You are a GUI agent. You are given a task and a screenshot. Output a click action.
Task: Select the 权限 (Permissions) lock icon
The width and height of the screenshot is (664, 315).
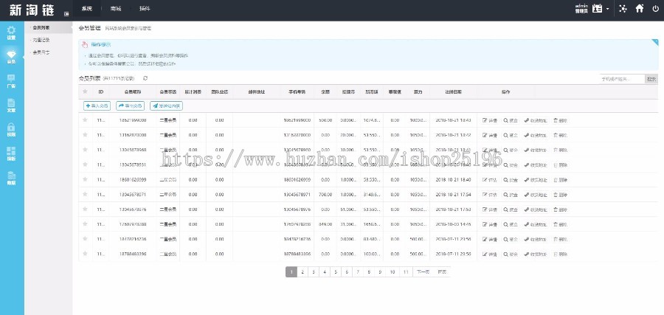pos(11,130)
